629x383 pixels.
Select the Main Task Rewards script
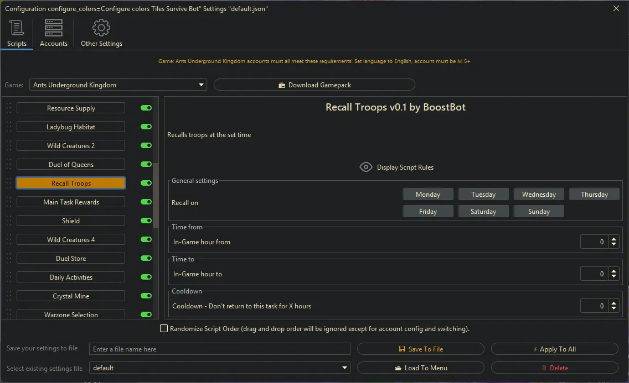point(71,202)
